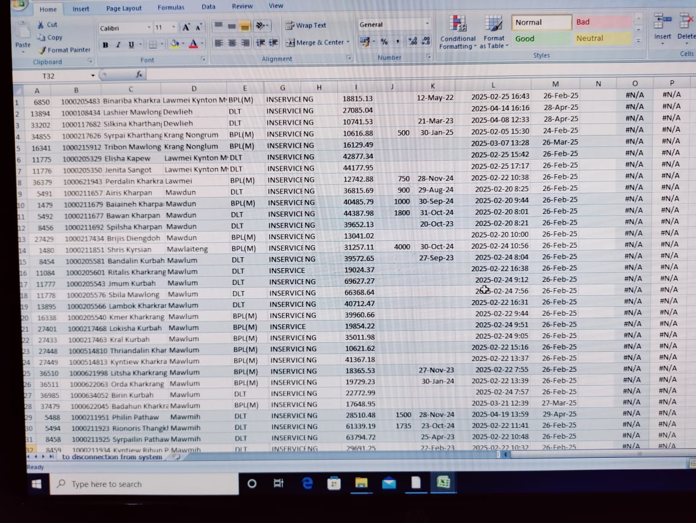Apply the Good cell style
The width and height of the screenshot is (696, 523).
[x=541, y=39]
